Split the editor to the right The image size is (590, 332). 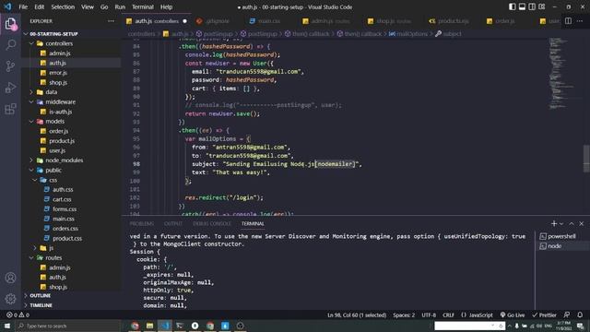568,21
